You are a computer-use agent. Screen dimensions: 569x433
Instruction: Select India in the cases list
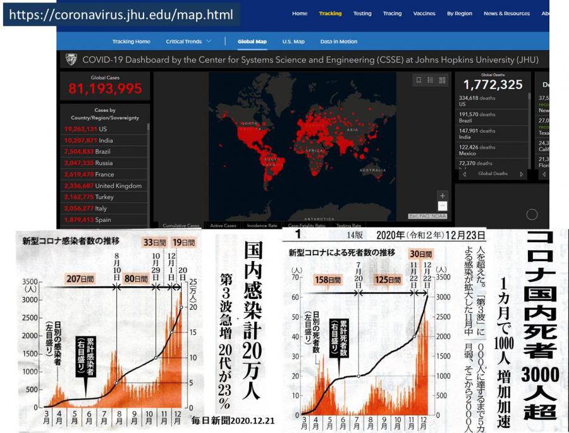105,140
